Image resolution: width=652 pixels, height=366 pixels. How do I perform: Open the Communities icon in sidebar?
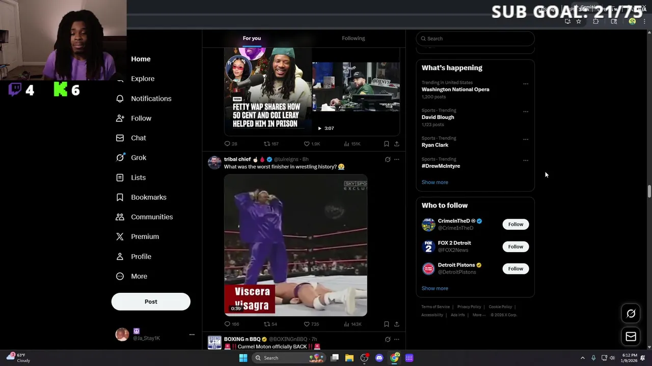click(x=120, y=217)
